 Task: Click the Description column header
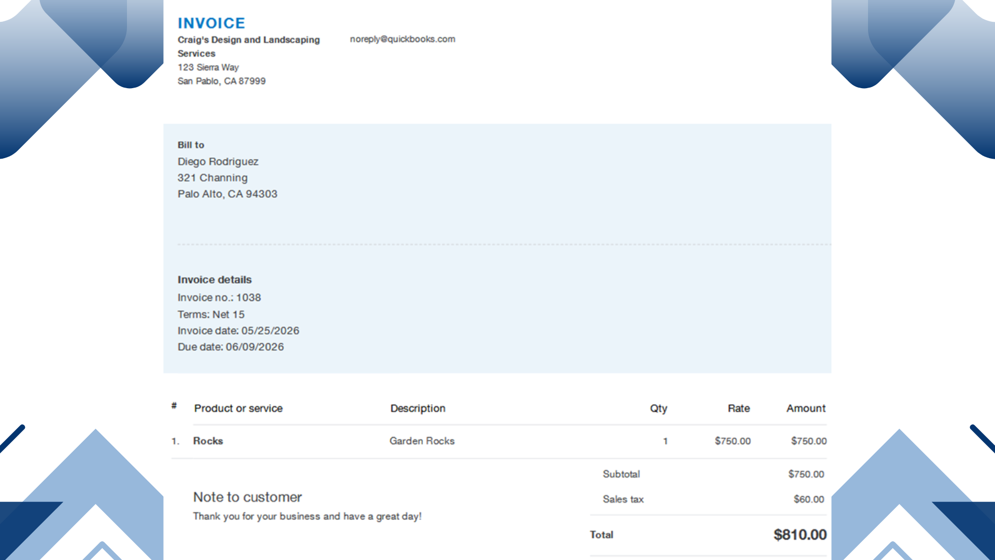tap(418, 409)
